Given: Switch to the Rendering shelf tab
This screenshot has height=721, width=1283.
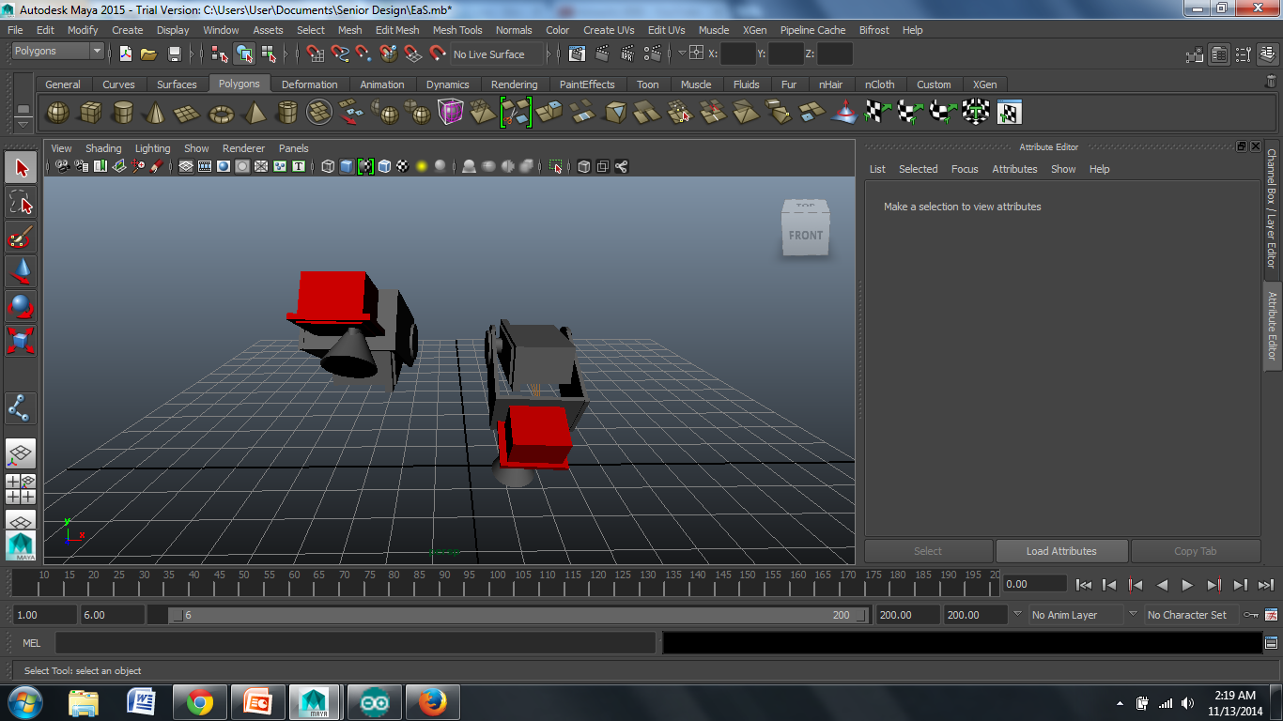Looking at the screenshot, I should tap(514, 84).
